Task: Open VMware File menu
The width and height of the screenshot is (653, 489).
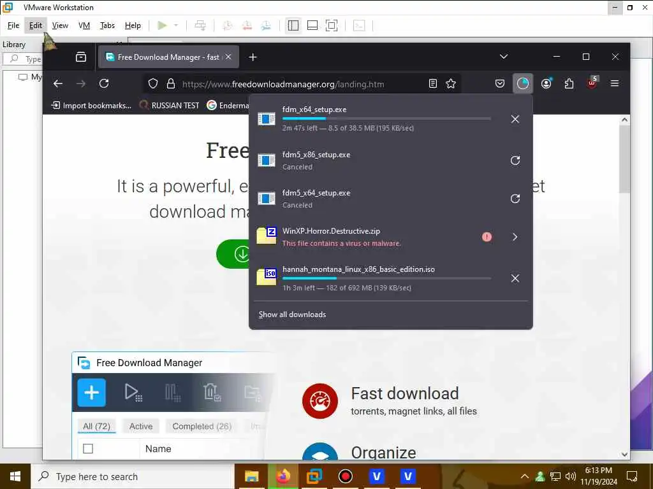Action: click(x=13, y=25)
